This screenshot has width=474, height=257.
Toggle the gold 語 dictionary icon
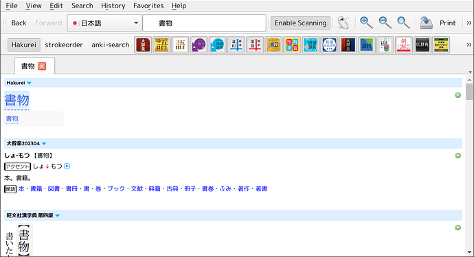(x=161, y=45)
